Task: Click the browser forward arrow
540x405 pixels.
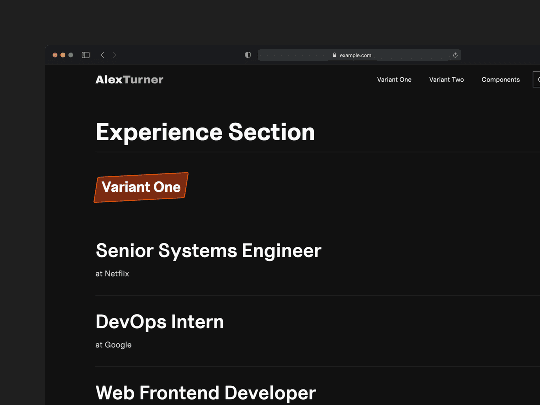Action: 115,55
